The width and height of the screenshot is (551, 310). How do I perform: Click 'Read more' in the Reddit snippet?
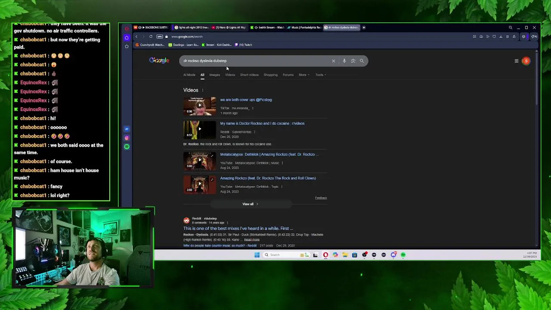(x=252, y=240)
